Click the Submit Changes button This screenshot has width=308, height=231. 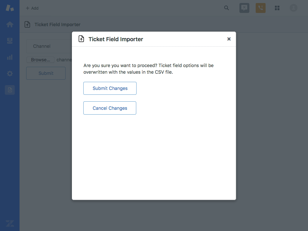110,88
